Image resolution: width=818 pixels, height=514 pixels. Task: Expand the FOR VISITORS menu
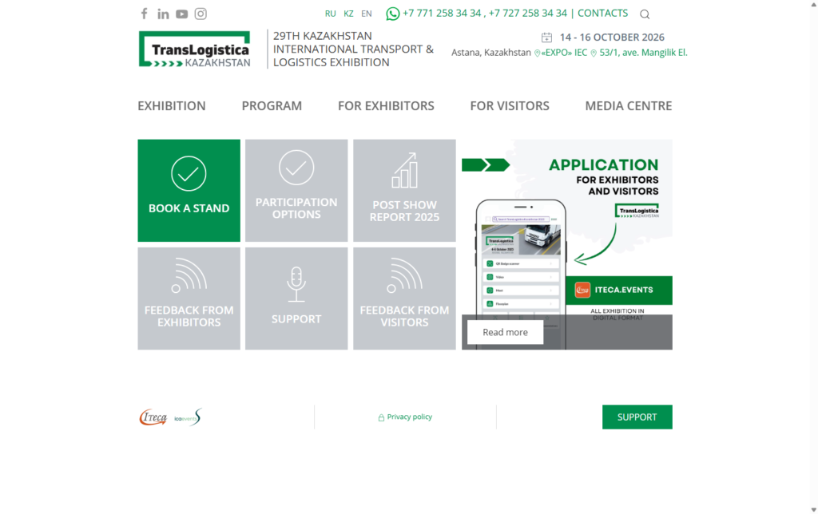(x=510, y=105)
